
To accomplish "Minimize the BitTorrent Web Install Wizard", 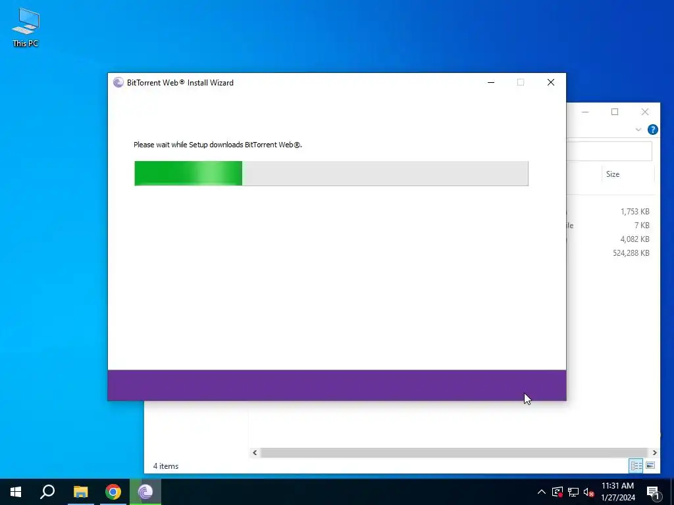I will pyautogui.click(x=491, y=82).
